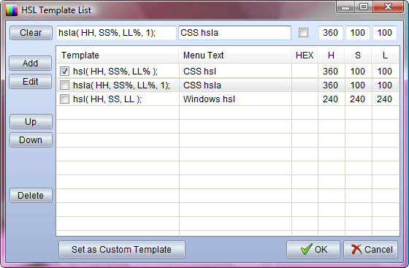Select the hsl( HH, SS, LL ); template text
Viewport: 409px width, 268px height.
click(107, 99)
